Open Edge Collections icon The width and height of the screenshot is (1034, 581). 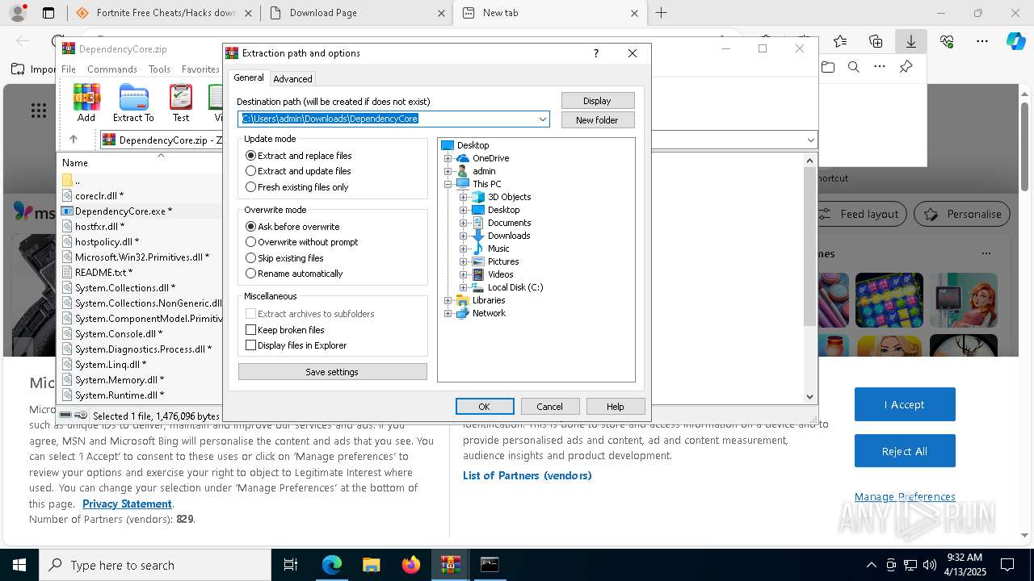[876, 41]
